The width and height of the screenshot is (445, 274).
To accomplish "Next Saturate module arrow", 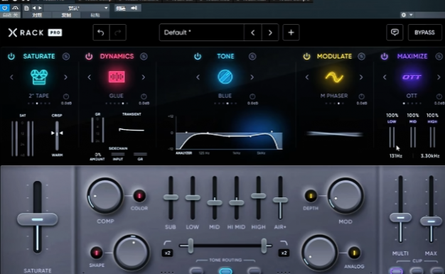I will (65, 77).
